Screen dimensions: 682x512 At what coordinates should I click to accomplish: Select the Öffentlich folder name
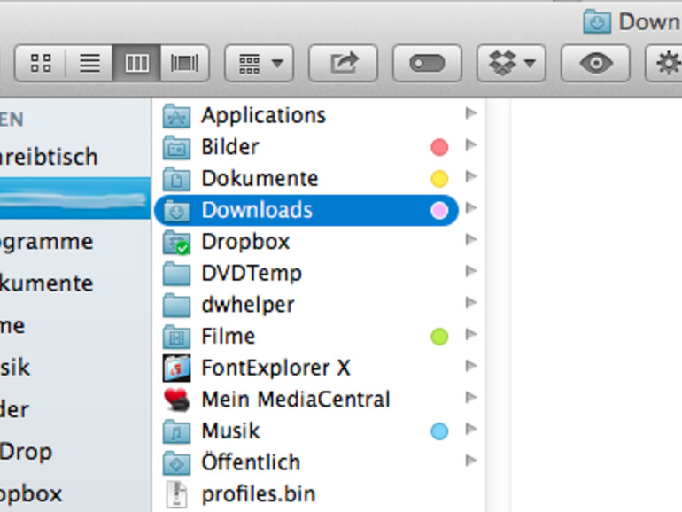(x=251, y=462)
